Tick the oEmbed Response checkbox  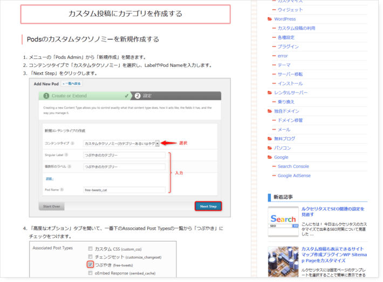point(90,273)
